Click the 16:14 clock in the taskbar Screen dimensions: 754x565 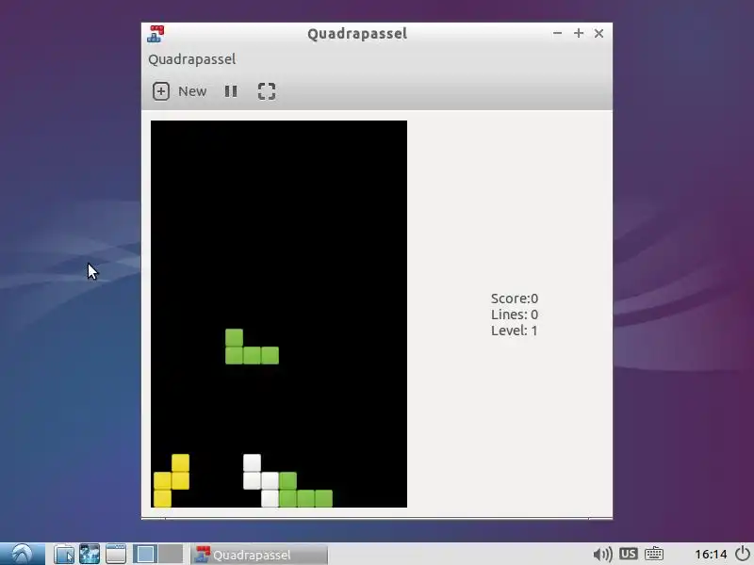click(x=711, y=555)
